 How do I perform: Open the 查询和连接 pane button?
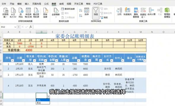click(68, 9)
